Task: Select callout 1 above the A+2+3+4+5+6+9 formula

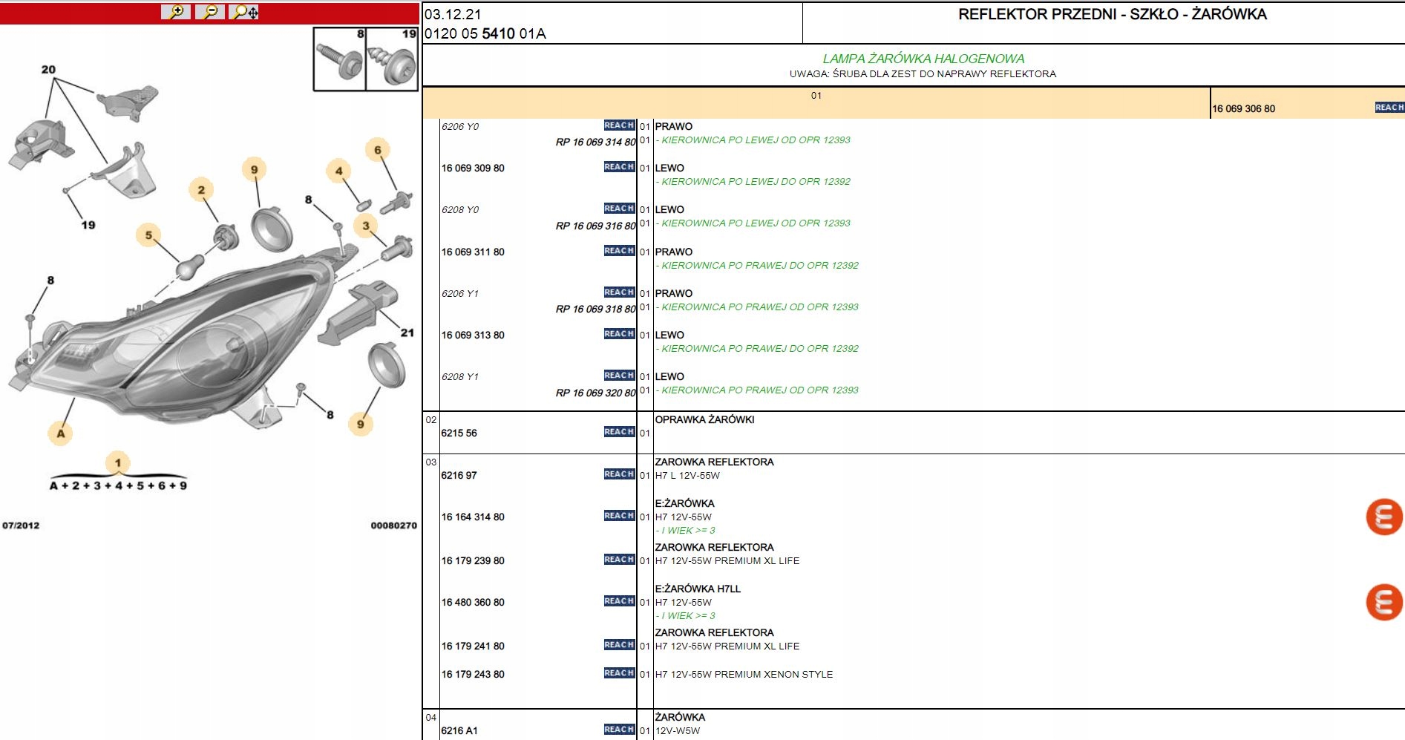Action: click(118, 462)
